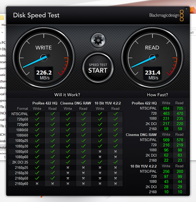Click 10 Bit YUV Read checkmark for 1080p30
196x202 pixels.
click(115, 146)
